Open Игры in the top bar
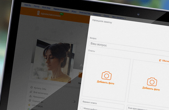Image resolution: width=169 pixels, height=110 pixels. click(74, 11)
